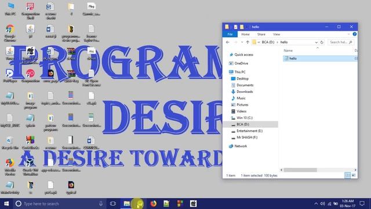The height and width of the screenshot is (209, 371).
Task: Open Task View from taskbar
Action: pos(113,204)
